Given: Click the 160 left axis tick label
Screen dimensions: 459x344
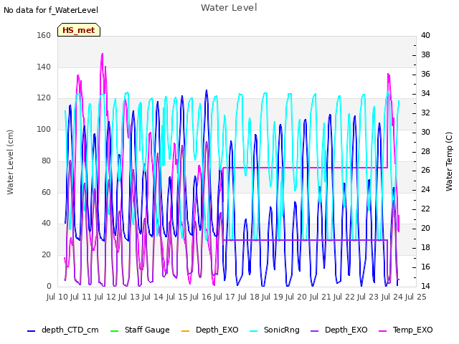Looking at the screenshot, I should 44,35.
